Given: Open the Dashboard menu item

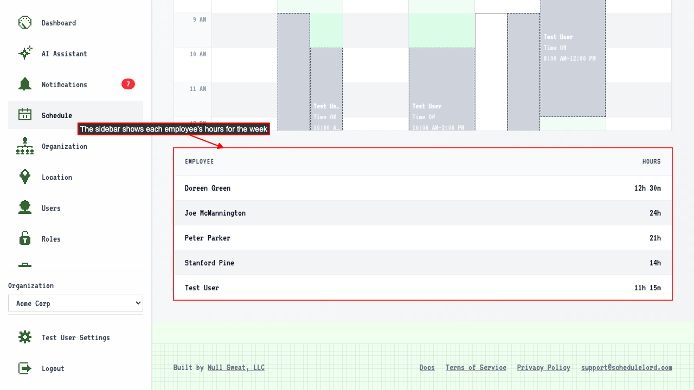Looking at the screenshot, I should coord(75,23).
